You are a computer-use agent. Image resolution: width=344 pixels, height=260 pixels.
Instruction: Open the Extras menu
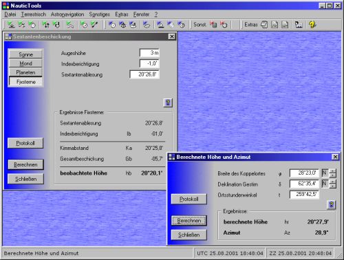[122, 14]
